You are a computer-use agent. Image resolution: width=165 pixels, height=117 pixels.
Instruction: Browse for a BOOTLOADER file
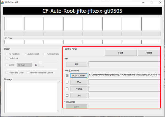[79, 75]
